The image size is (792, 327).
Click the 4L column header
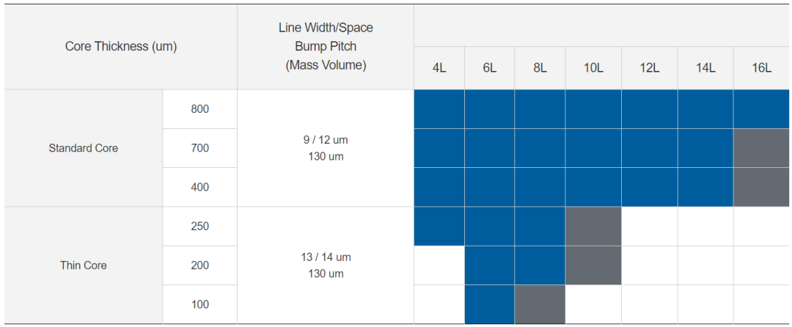coord(439,68)
